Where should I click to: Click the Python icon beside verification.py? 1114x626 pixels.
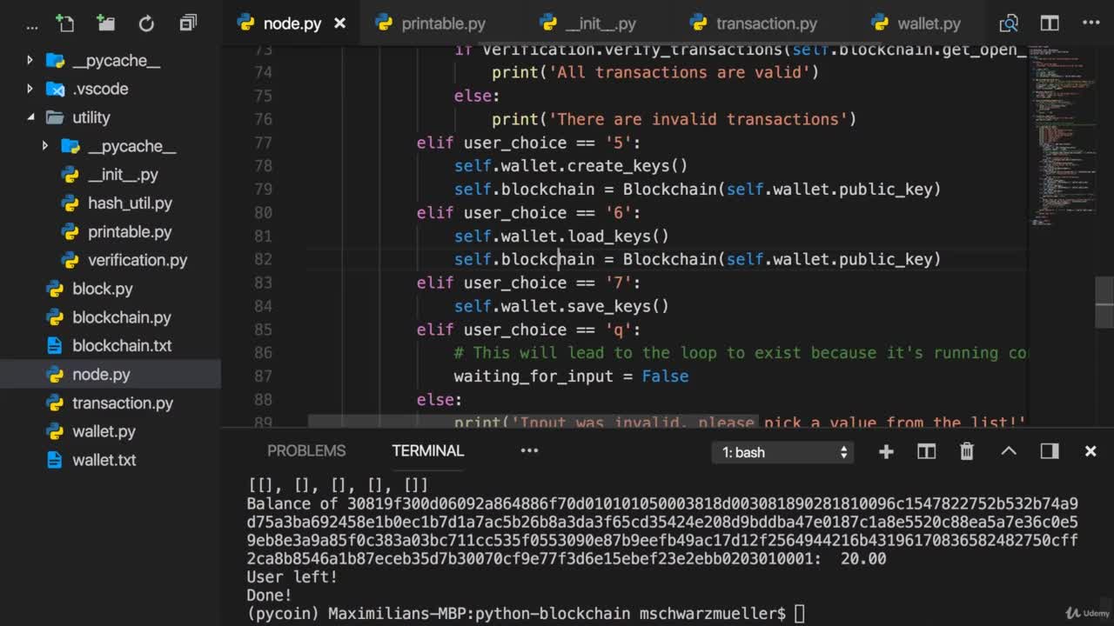click(70, 260)
